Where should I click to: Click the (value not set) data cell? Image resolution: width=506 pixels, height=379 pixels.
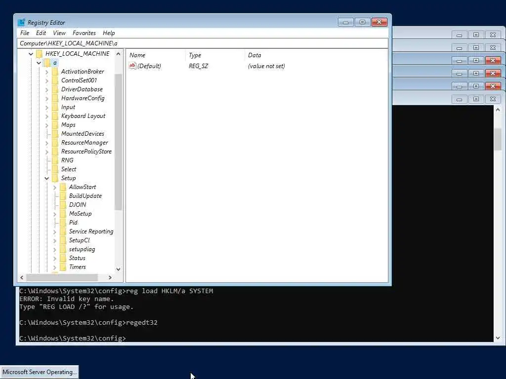(x=266, y=66)
